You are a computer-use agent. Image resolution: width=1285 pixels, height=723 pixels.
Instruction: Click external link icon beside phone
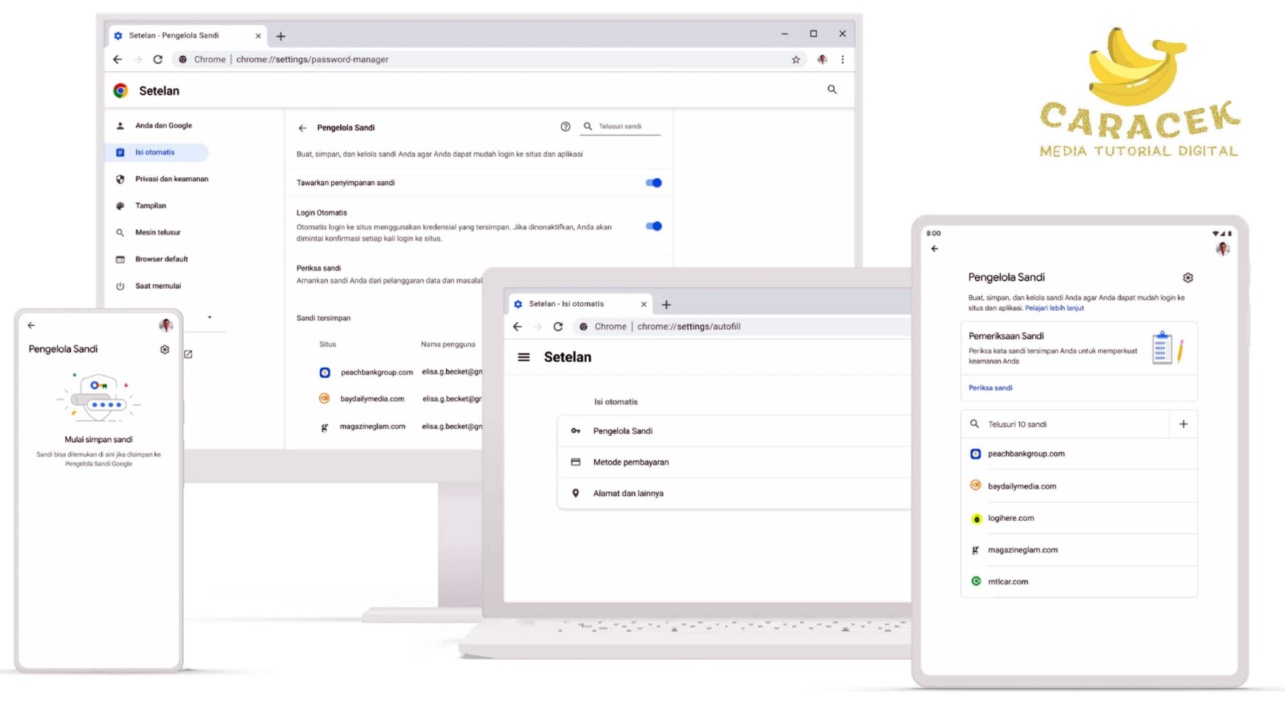(188, 354)
